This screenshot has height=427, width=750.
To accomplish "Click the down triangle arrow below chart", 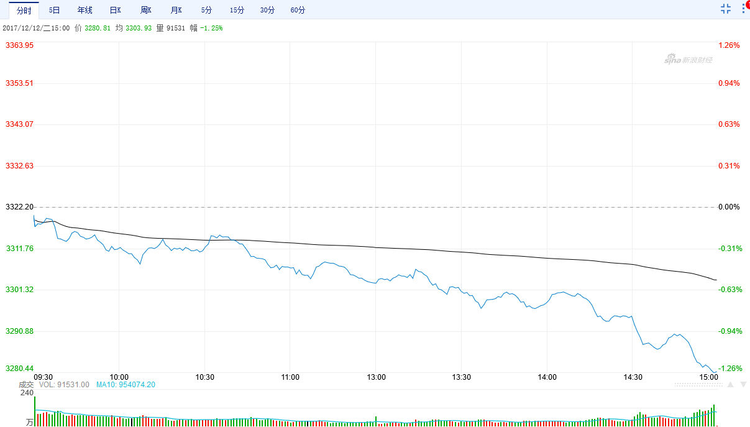I will pos(742,385).
